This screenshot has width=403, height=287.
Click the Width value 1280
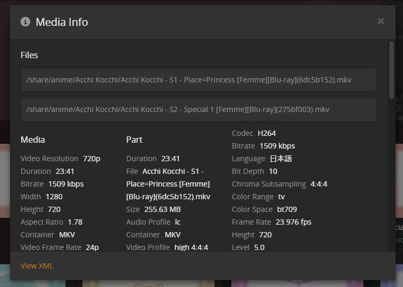tap(54, 197)
